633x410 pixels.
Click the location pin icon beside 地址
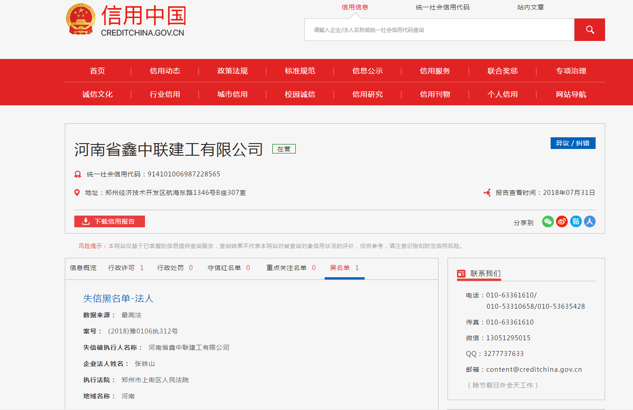pyautogui.click(x=77, y=193)
